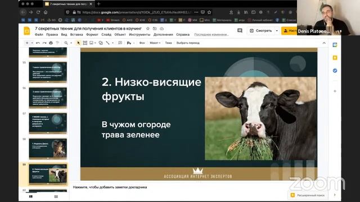
Task: Open the Keep notes side panel icon
Action: coord(335,58)
